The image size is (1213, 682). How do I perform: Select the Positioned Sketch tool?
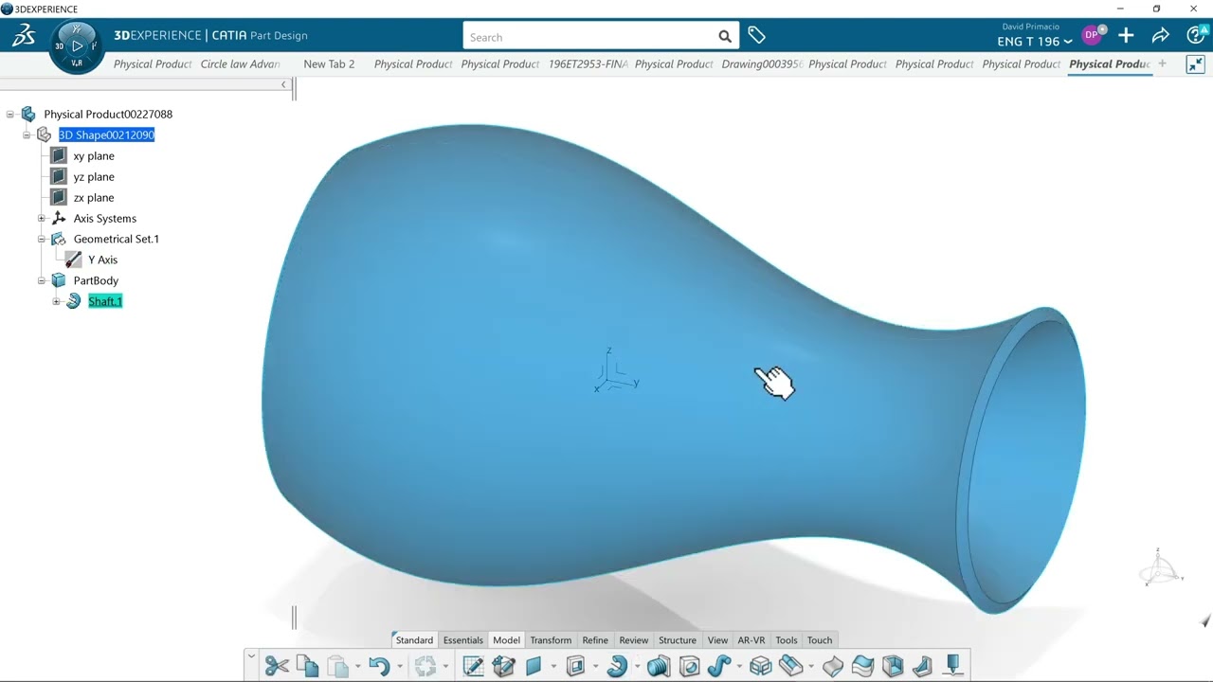click(x=473, y=666)
